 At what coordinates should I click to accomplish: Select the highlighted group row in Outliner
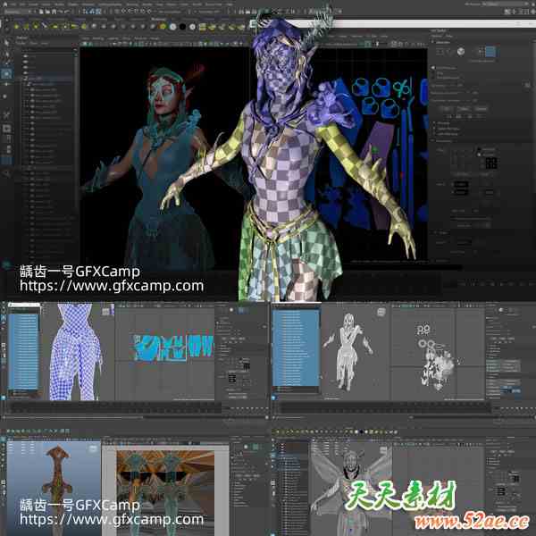click(46, 79)
